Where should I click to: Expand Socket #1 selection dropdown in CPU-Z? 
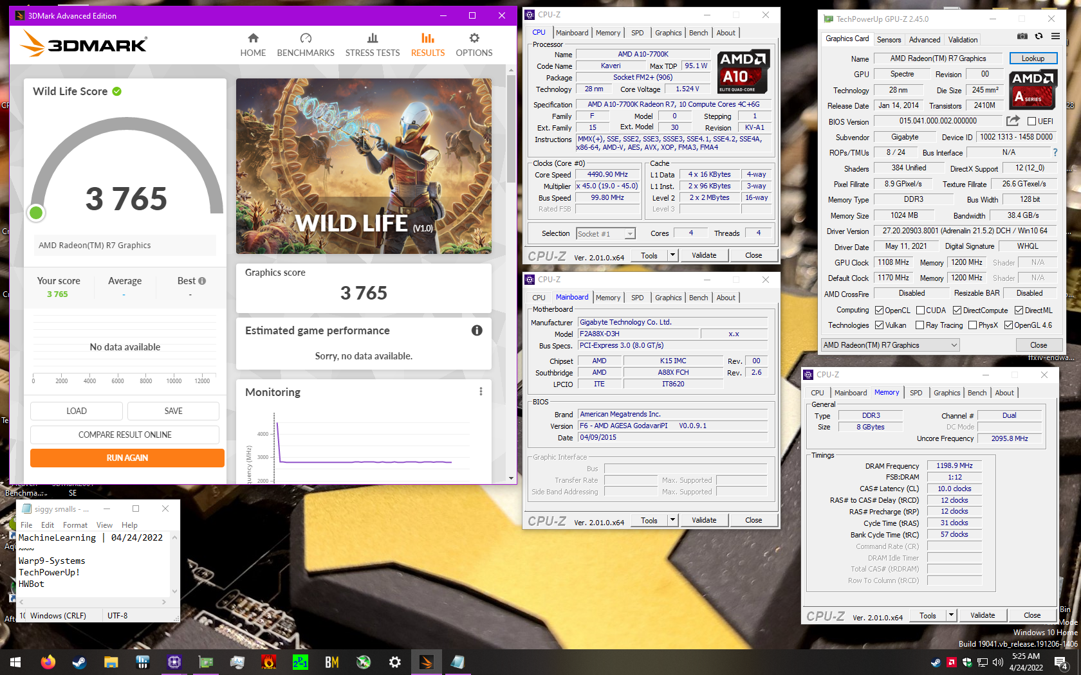coord(630,234)
